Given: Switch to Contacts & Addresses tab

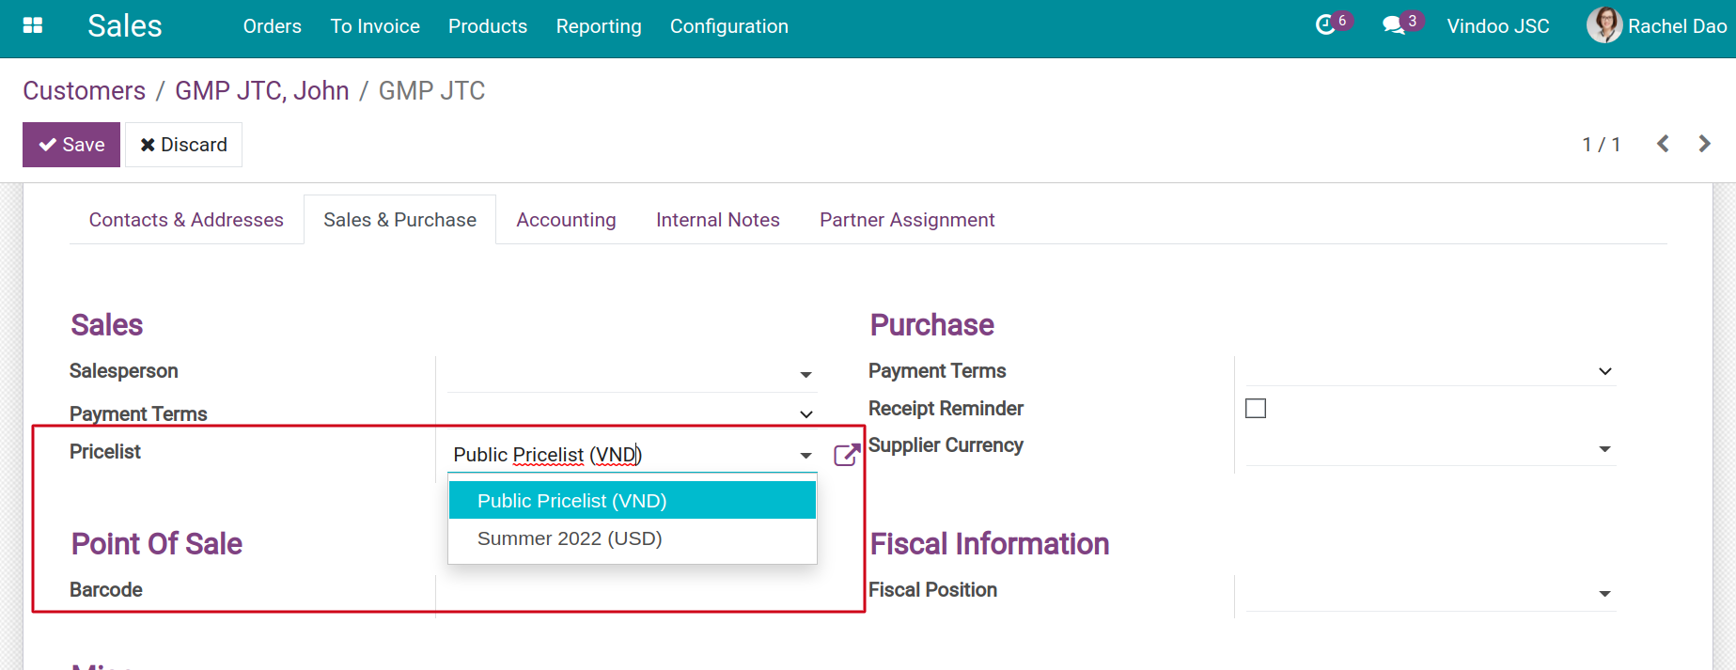Looking at the screenshot, I should point(186,220).
